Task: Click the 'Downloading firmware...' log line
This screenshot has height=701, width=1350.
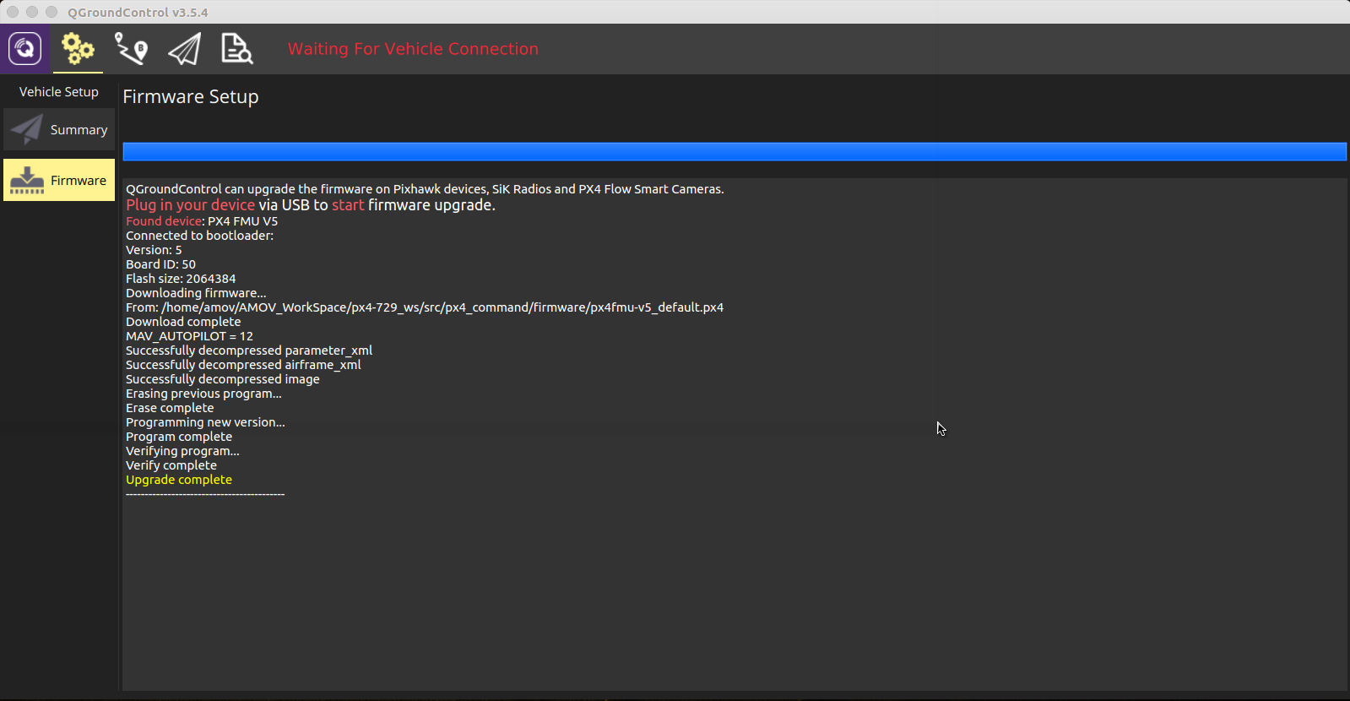Action: coord(196,293)
